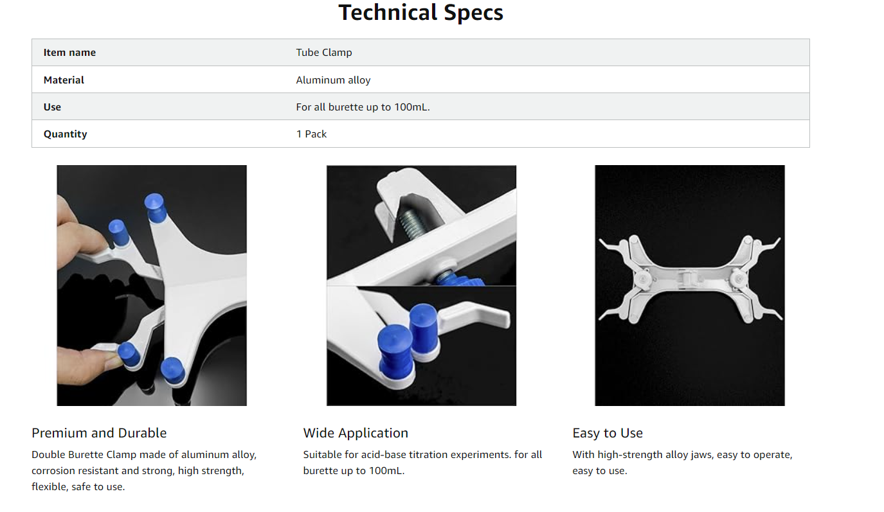
Task: Click the Wide Application heading
Action: tap(356, 433)
